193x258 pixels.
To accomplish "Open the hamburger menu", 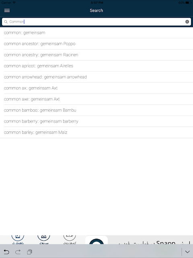I will 7,10.
